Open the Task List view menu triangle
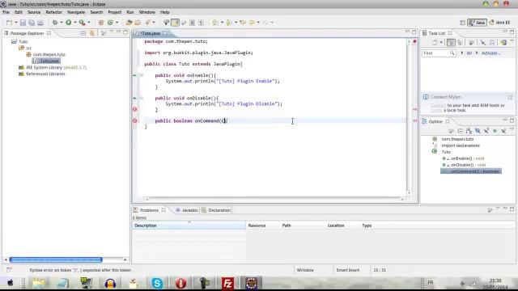 pos(512,41)
